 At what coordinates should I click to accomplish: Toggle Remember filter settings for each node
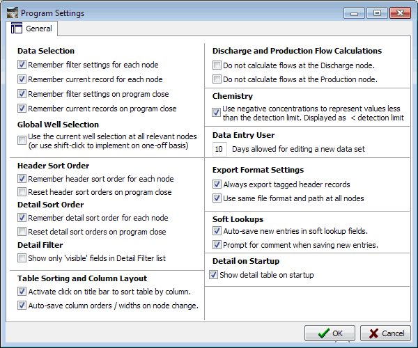tap(22, 65)
